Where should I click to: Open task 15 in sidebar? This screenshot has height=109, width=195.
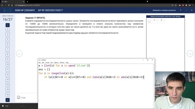pos(8,90)
